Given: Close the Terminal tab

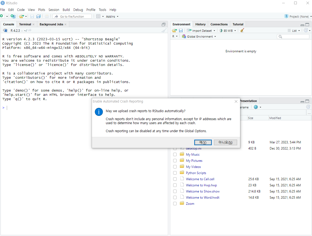Looking at the screenshot, I should 33,25.
